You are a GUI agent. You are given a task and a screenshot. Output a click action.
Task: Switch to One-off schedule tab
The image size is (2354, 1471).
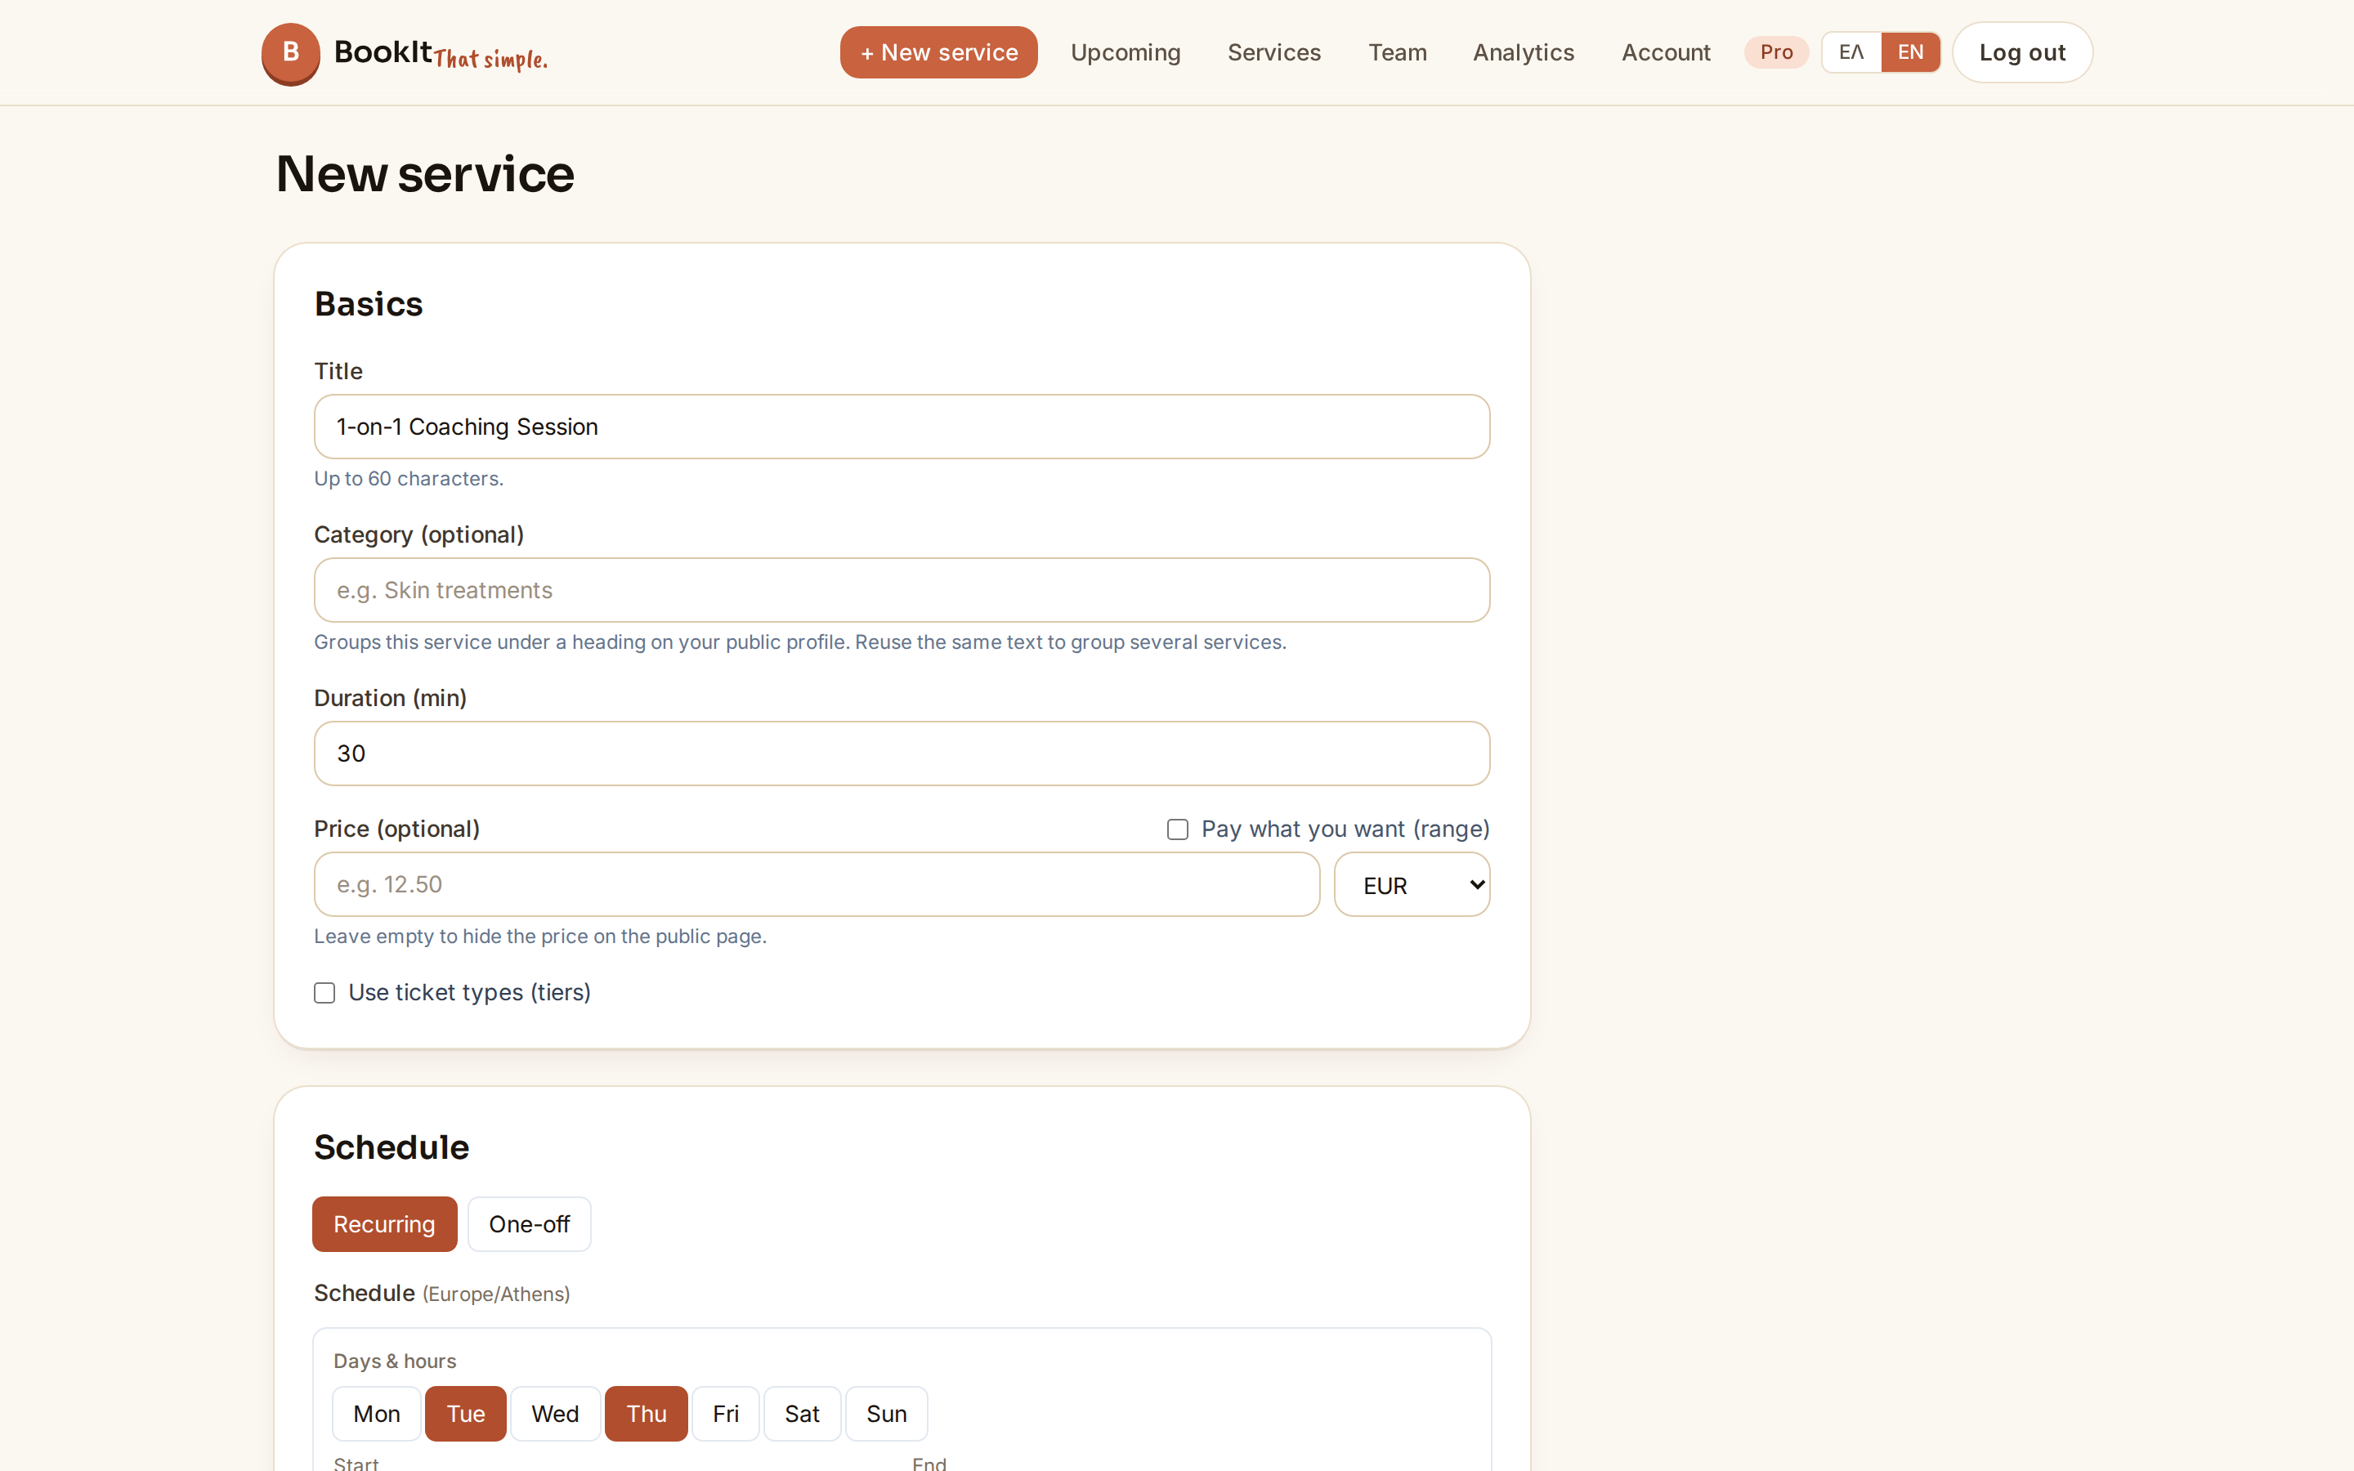click(529, 1224)
